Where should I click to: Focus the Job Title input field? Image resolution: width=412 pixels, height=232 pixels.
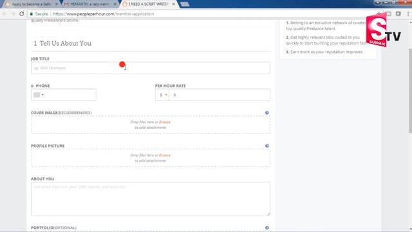151,68
